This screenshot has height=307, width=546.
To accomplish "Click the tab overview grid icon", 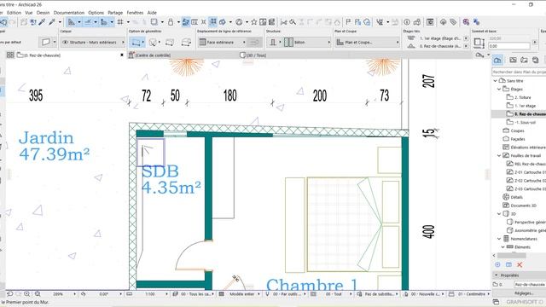I will 10,55.
